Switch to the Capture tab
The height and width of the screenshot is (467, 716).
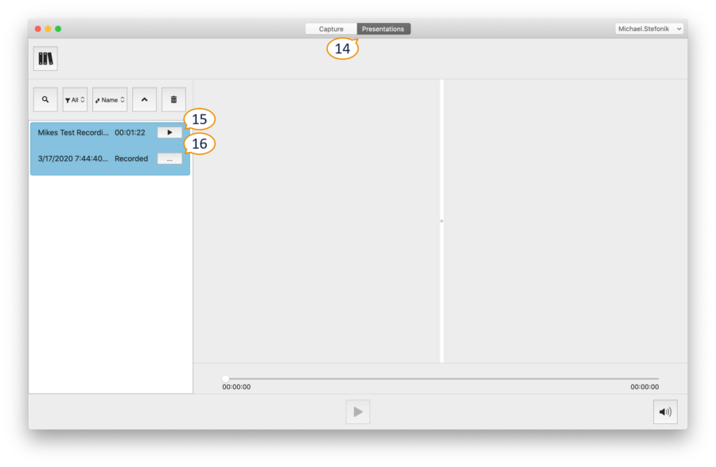tap(331, 29)
